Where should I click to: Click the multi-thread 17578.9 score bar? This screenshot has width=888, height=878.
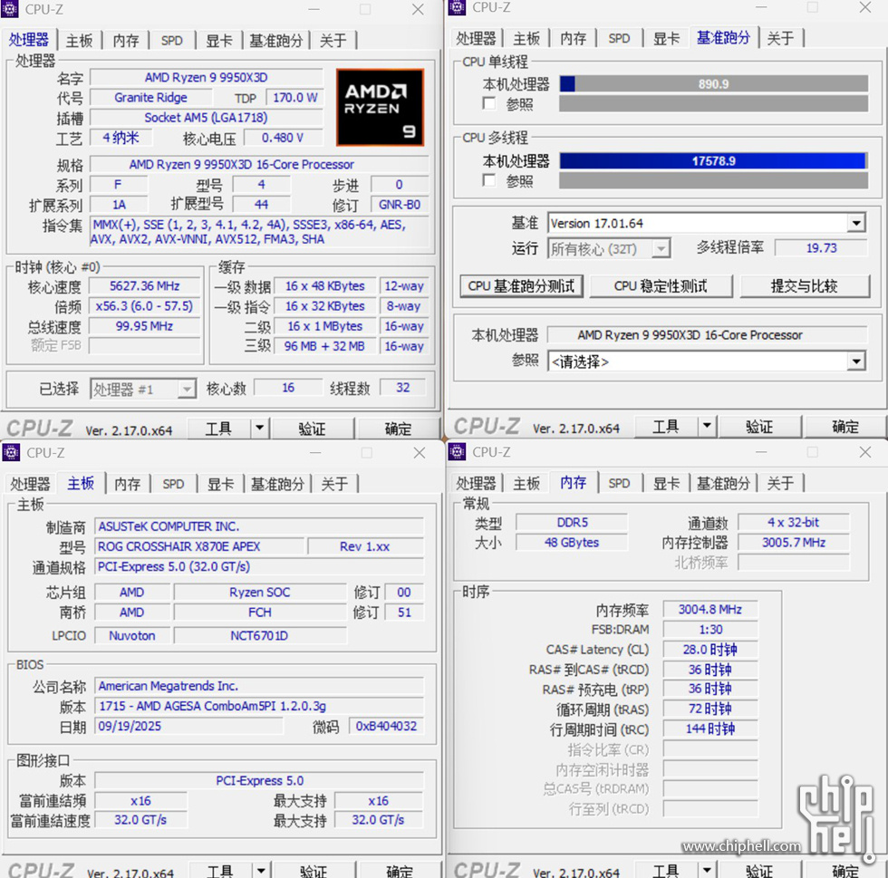point(712,161)
